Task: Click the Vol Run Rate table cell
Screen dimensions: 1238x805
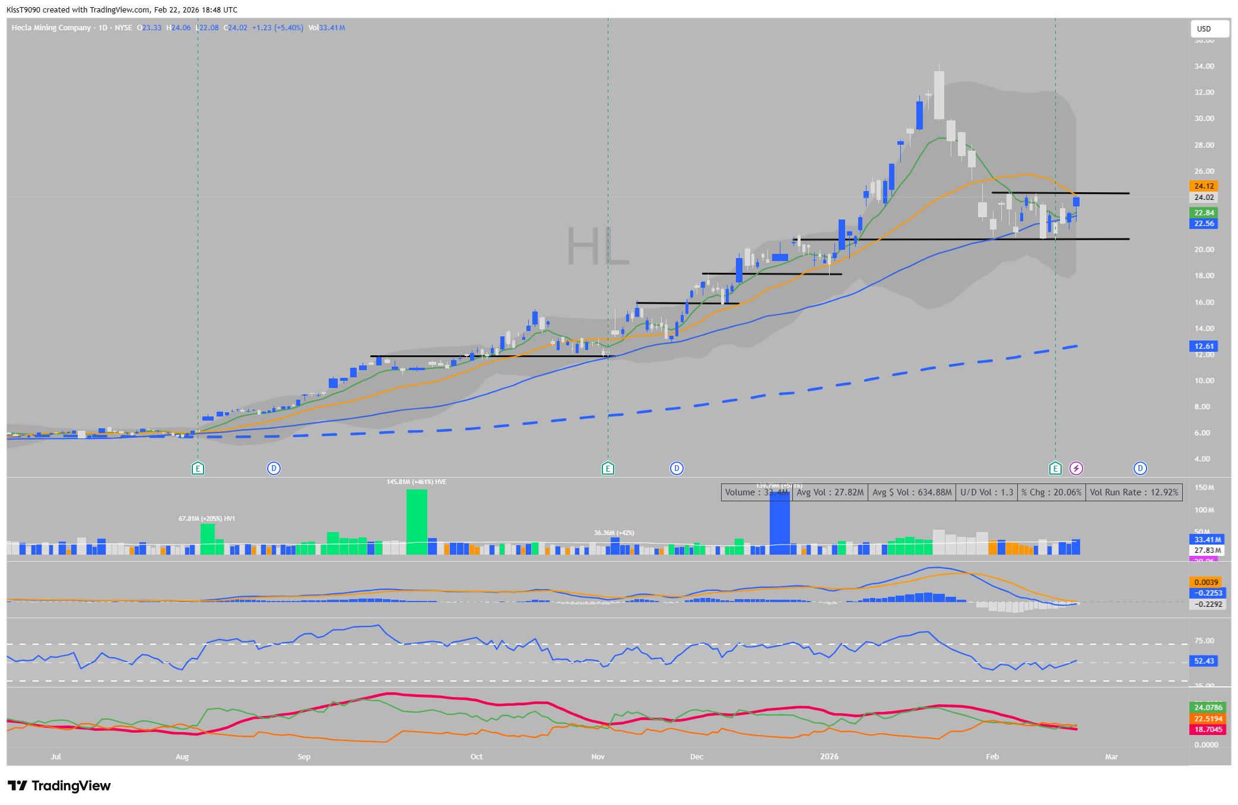Action: click(x=1134, y=492)
